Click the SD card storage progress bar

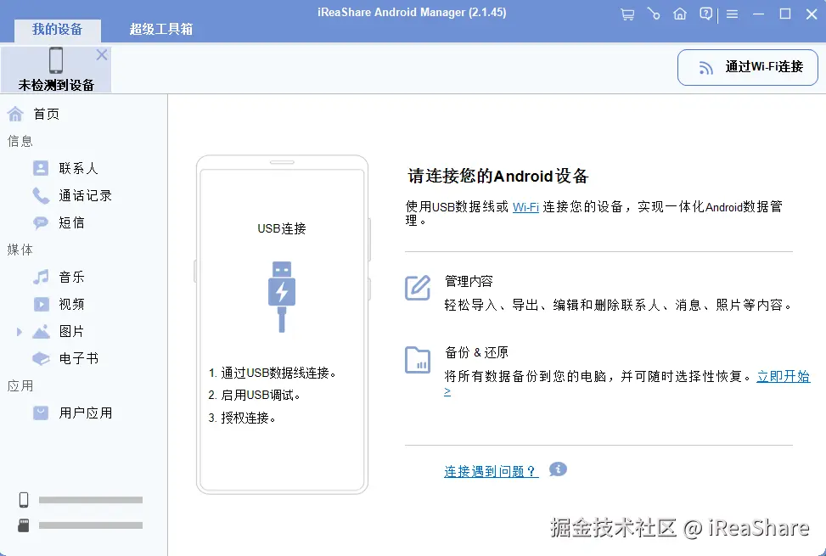[x=91, y=525]
